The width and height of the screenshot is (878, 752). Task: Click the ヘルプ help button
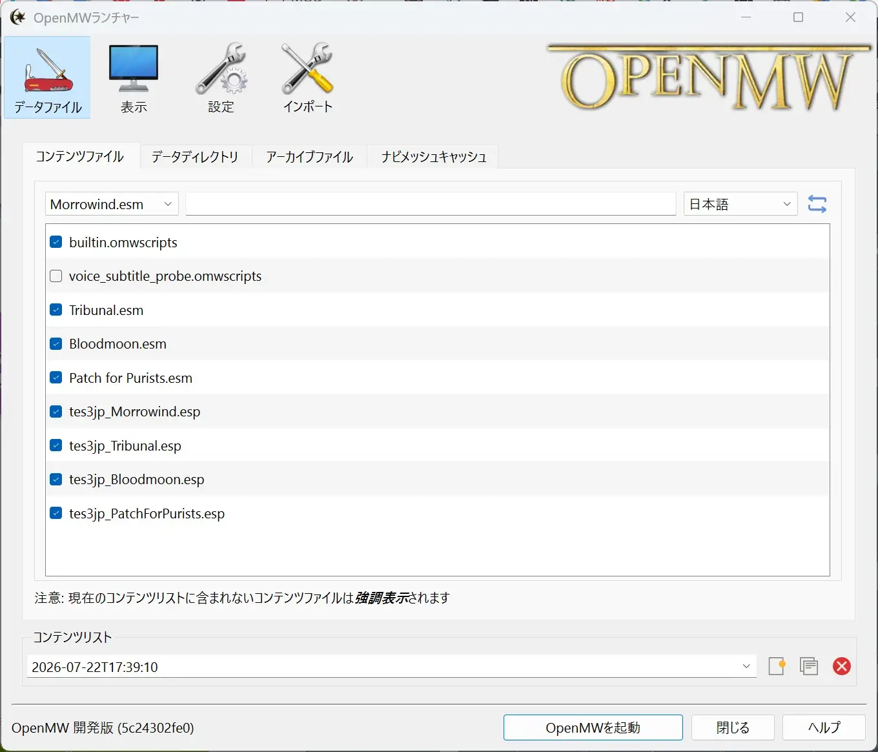click(x=824, y=727)
